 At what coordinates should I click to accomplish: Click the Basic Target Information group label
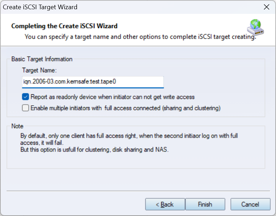(42, 59)
